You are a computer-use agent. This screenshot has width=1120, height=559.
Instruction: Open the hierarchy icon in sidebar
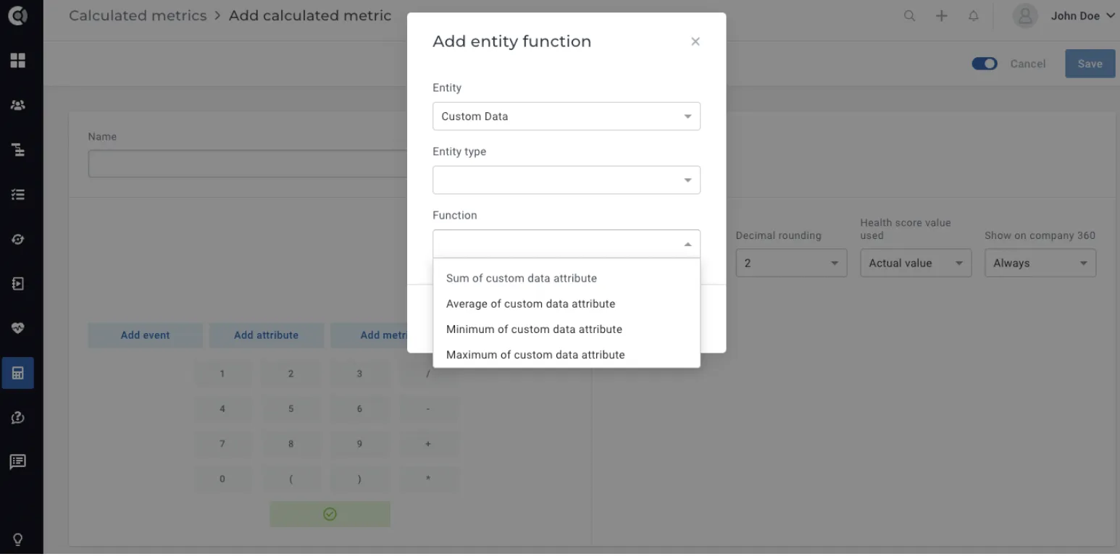(17, 150)
